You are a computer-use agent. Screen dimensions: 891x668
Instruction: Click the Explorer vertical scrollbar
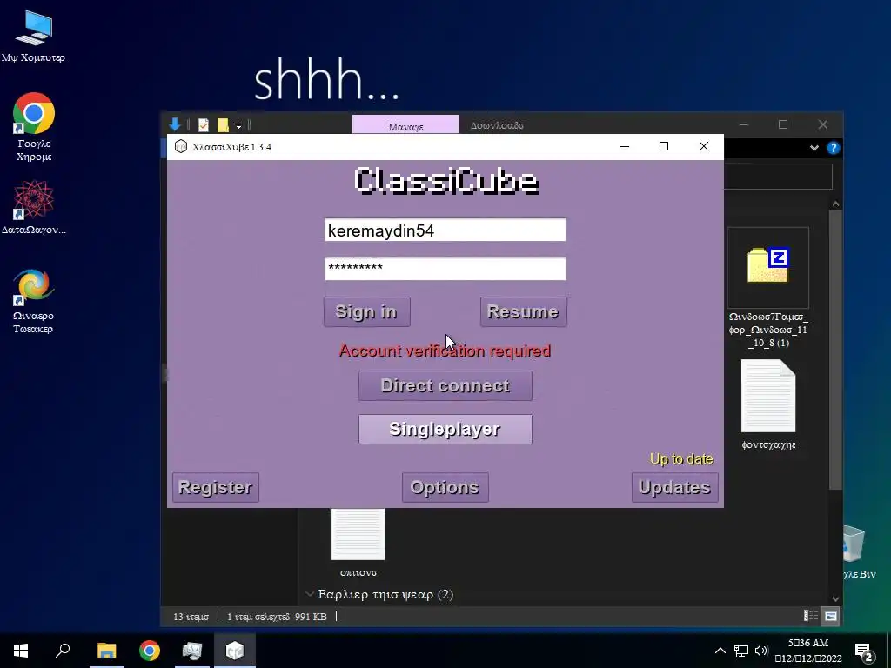835,350
